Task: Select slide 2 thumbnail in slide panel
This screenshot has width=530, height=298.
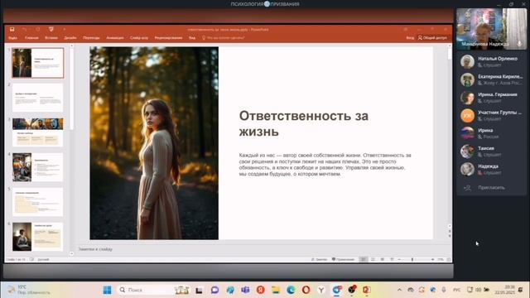Action: [x=38, y=98]
